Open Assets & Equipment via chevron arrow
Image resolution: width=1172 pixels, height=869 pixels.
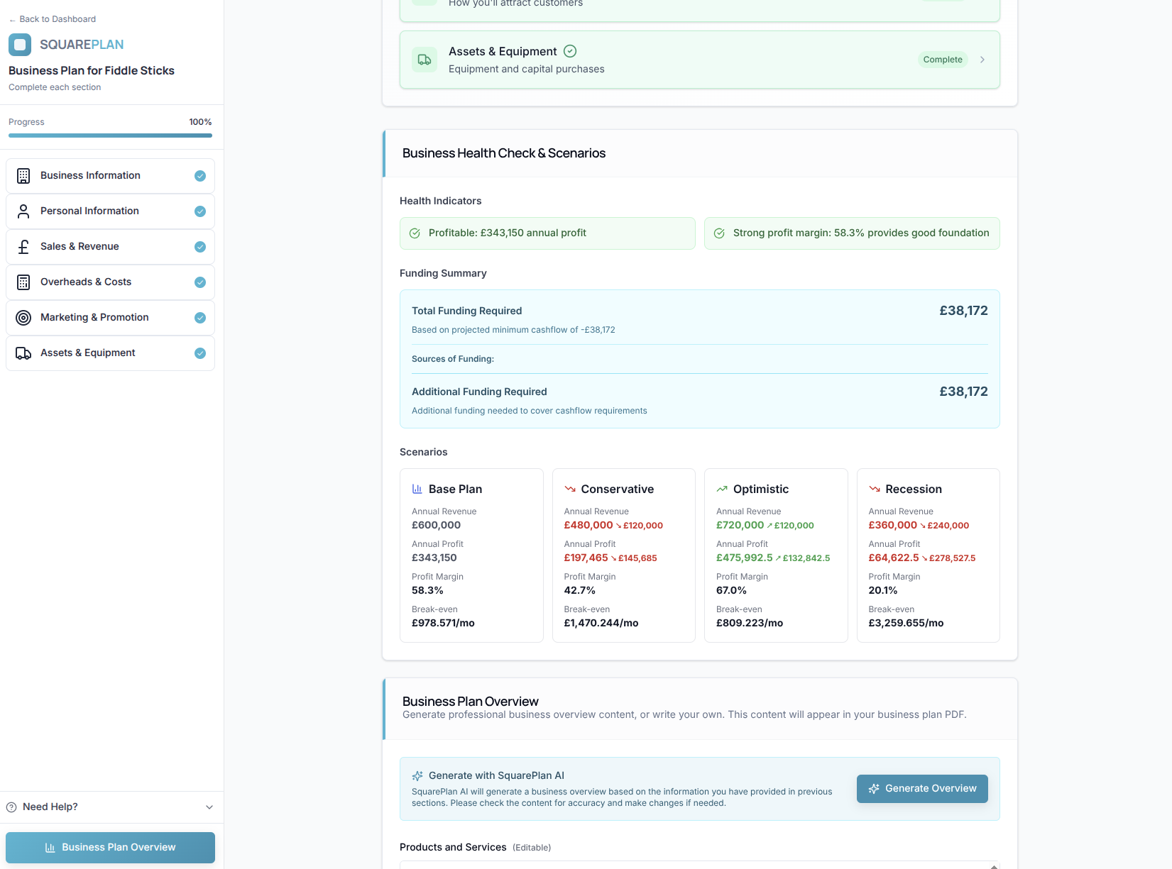tap(982, 60)
